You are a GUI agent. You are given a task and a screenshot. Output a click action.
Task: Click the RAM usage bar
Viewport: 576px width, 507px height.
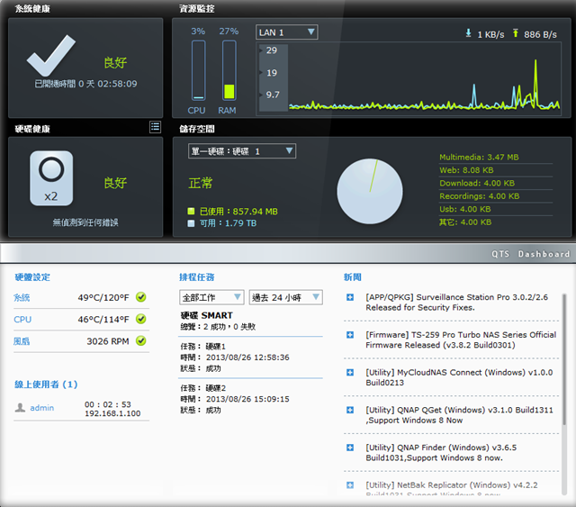[x=229, y=70]
